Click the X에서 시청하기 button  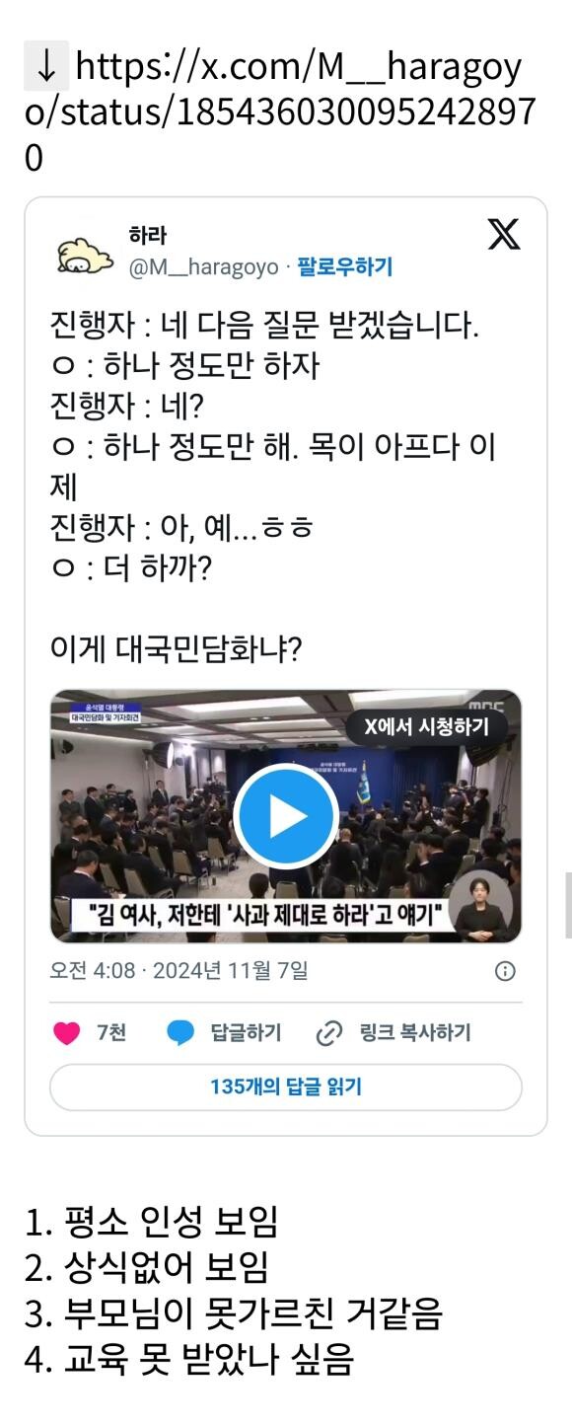tap(425, 726)
